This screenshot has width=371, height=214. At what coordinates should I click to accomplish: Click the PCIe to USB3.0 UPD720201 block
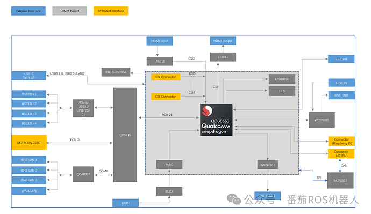point(83,108)
